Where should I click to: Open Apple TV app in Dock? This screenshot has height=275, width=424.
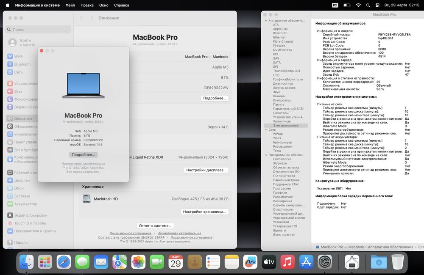(269, 262)
